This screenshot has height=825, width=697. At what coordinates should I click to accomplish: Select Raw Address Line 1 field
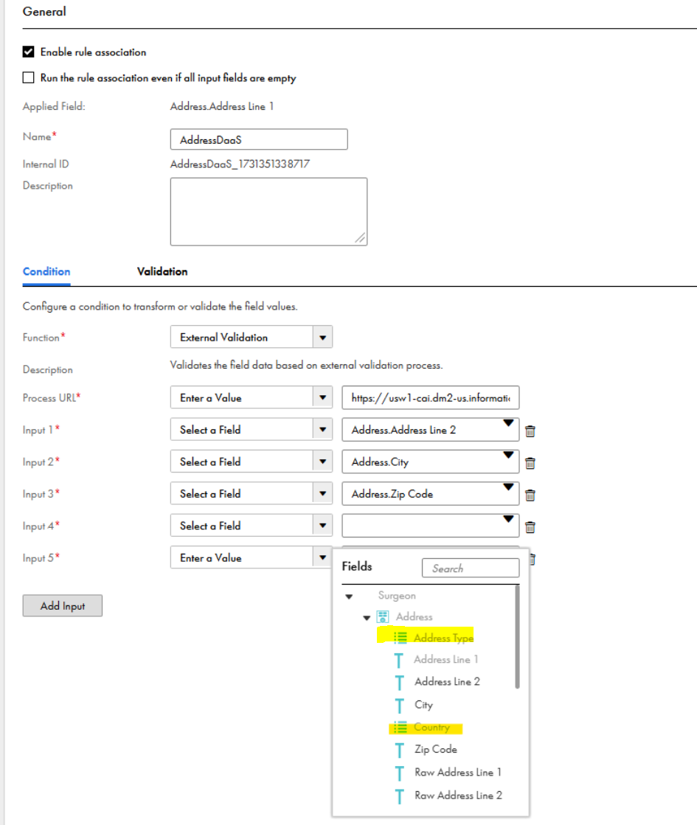[x=458, y=773]
